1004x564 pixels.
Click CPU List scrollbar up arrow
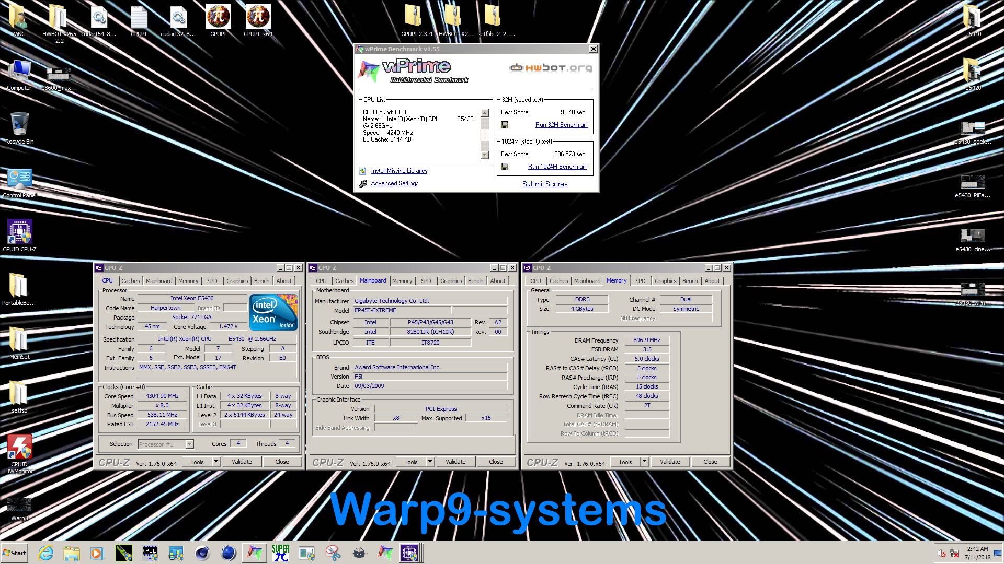click(x=485, y=113)
